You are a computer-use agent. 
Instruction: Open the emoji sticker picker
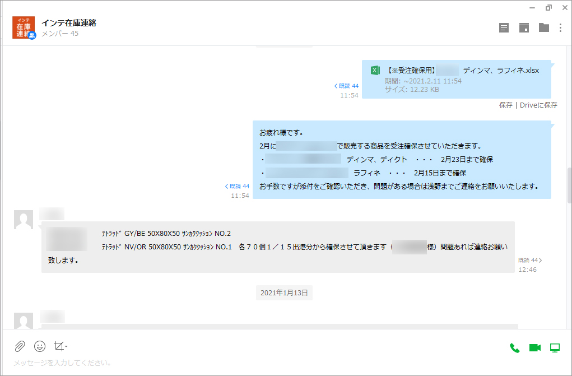[x=39, y=346]
